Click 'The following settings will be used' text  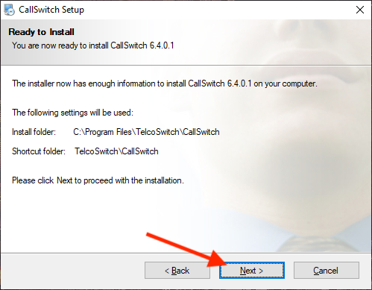pos(72,113)
